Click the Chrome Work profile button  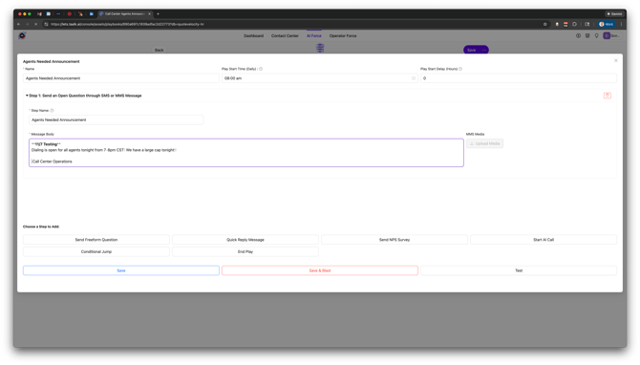tap(607, 24)
